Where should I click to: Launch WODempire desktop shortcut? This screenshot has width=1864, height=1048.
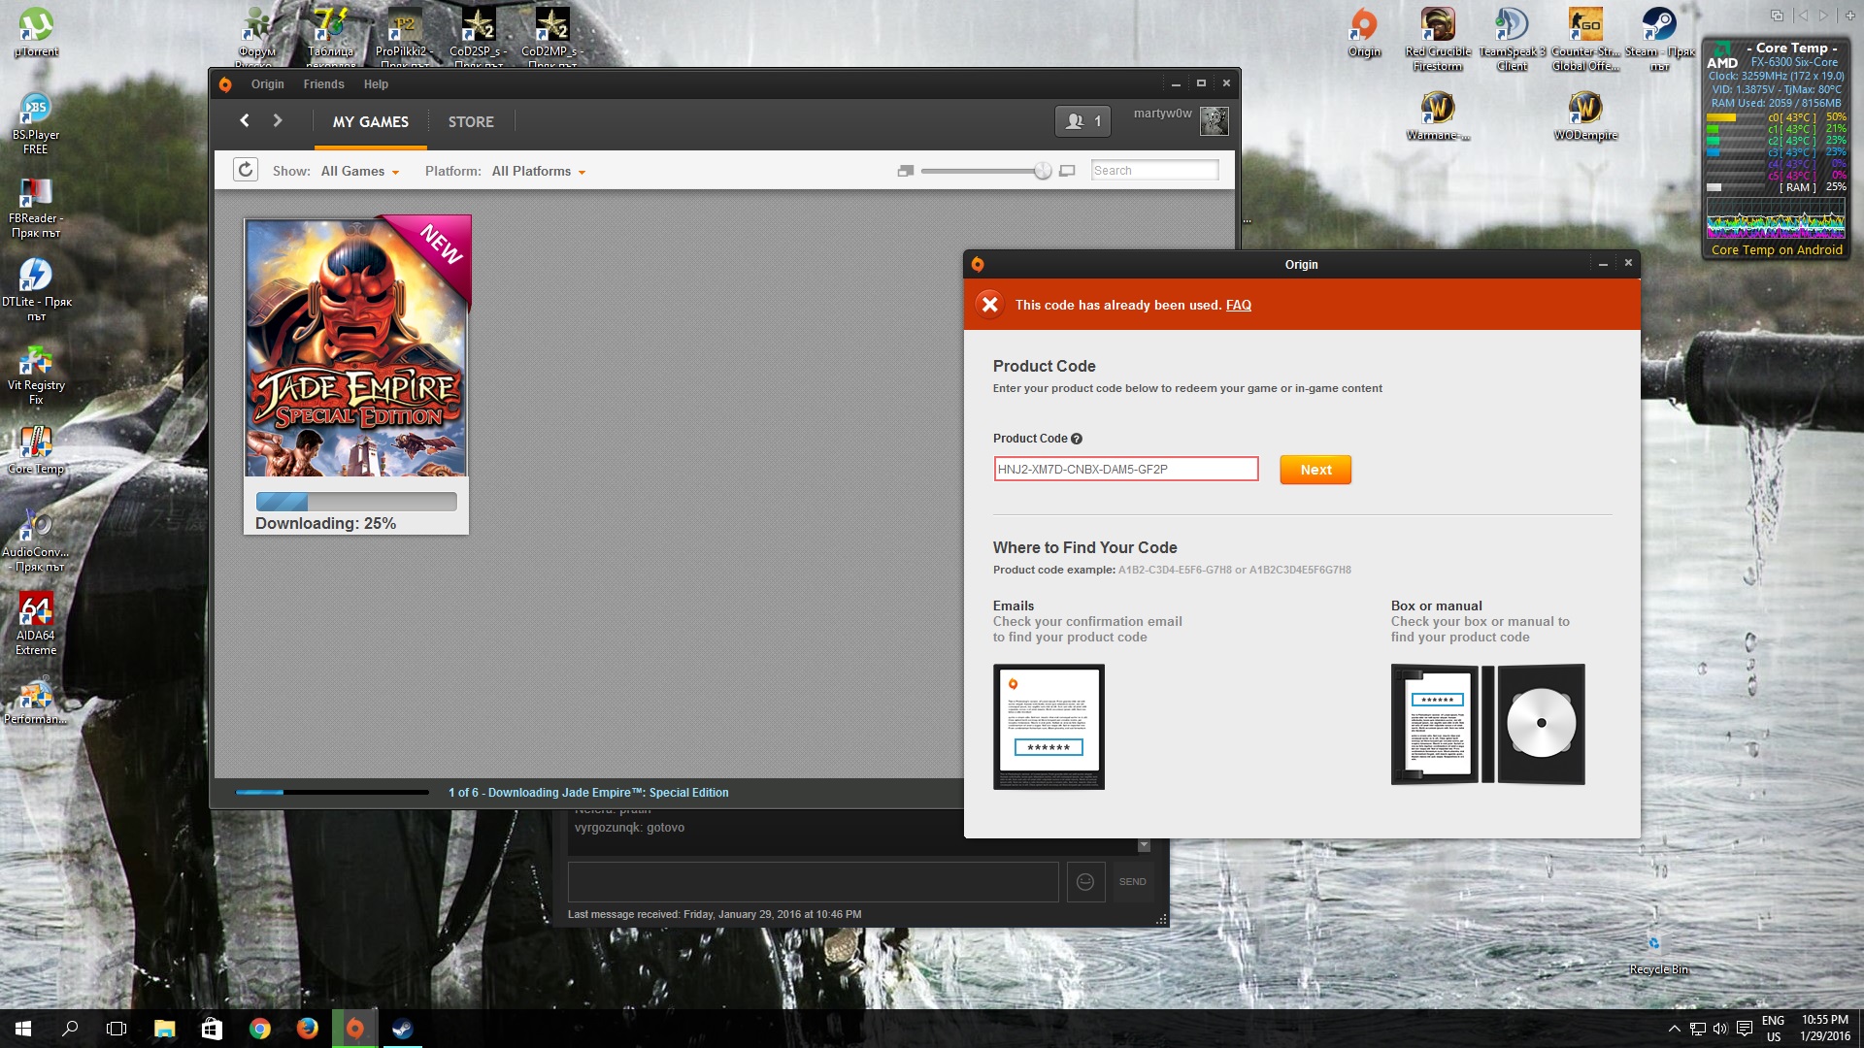click(x=1585, y=115)
